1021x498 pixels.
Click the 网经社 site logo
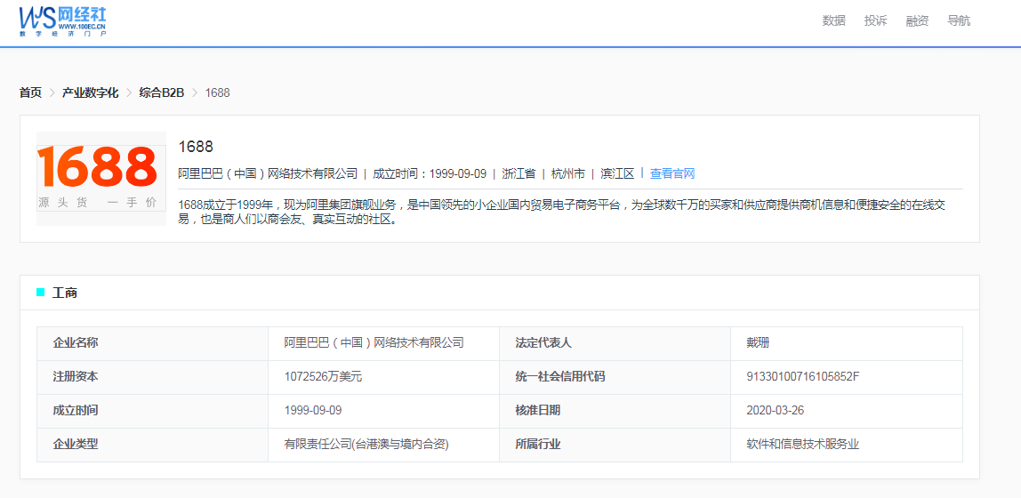tap(63, 20)
